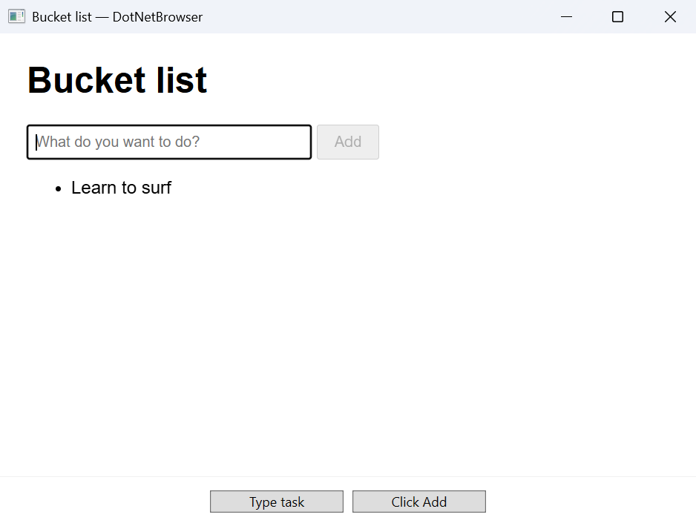Close the Bucket list window
This screenshot has width=696, height=526.
(x=670, y=17)
